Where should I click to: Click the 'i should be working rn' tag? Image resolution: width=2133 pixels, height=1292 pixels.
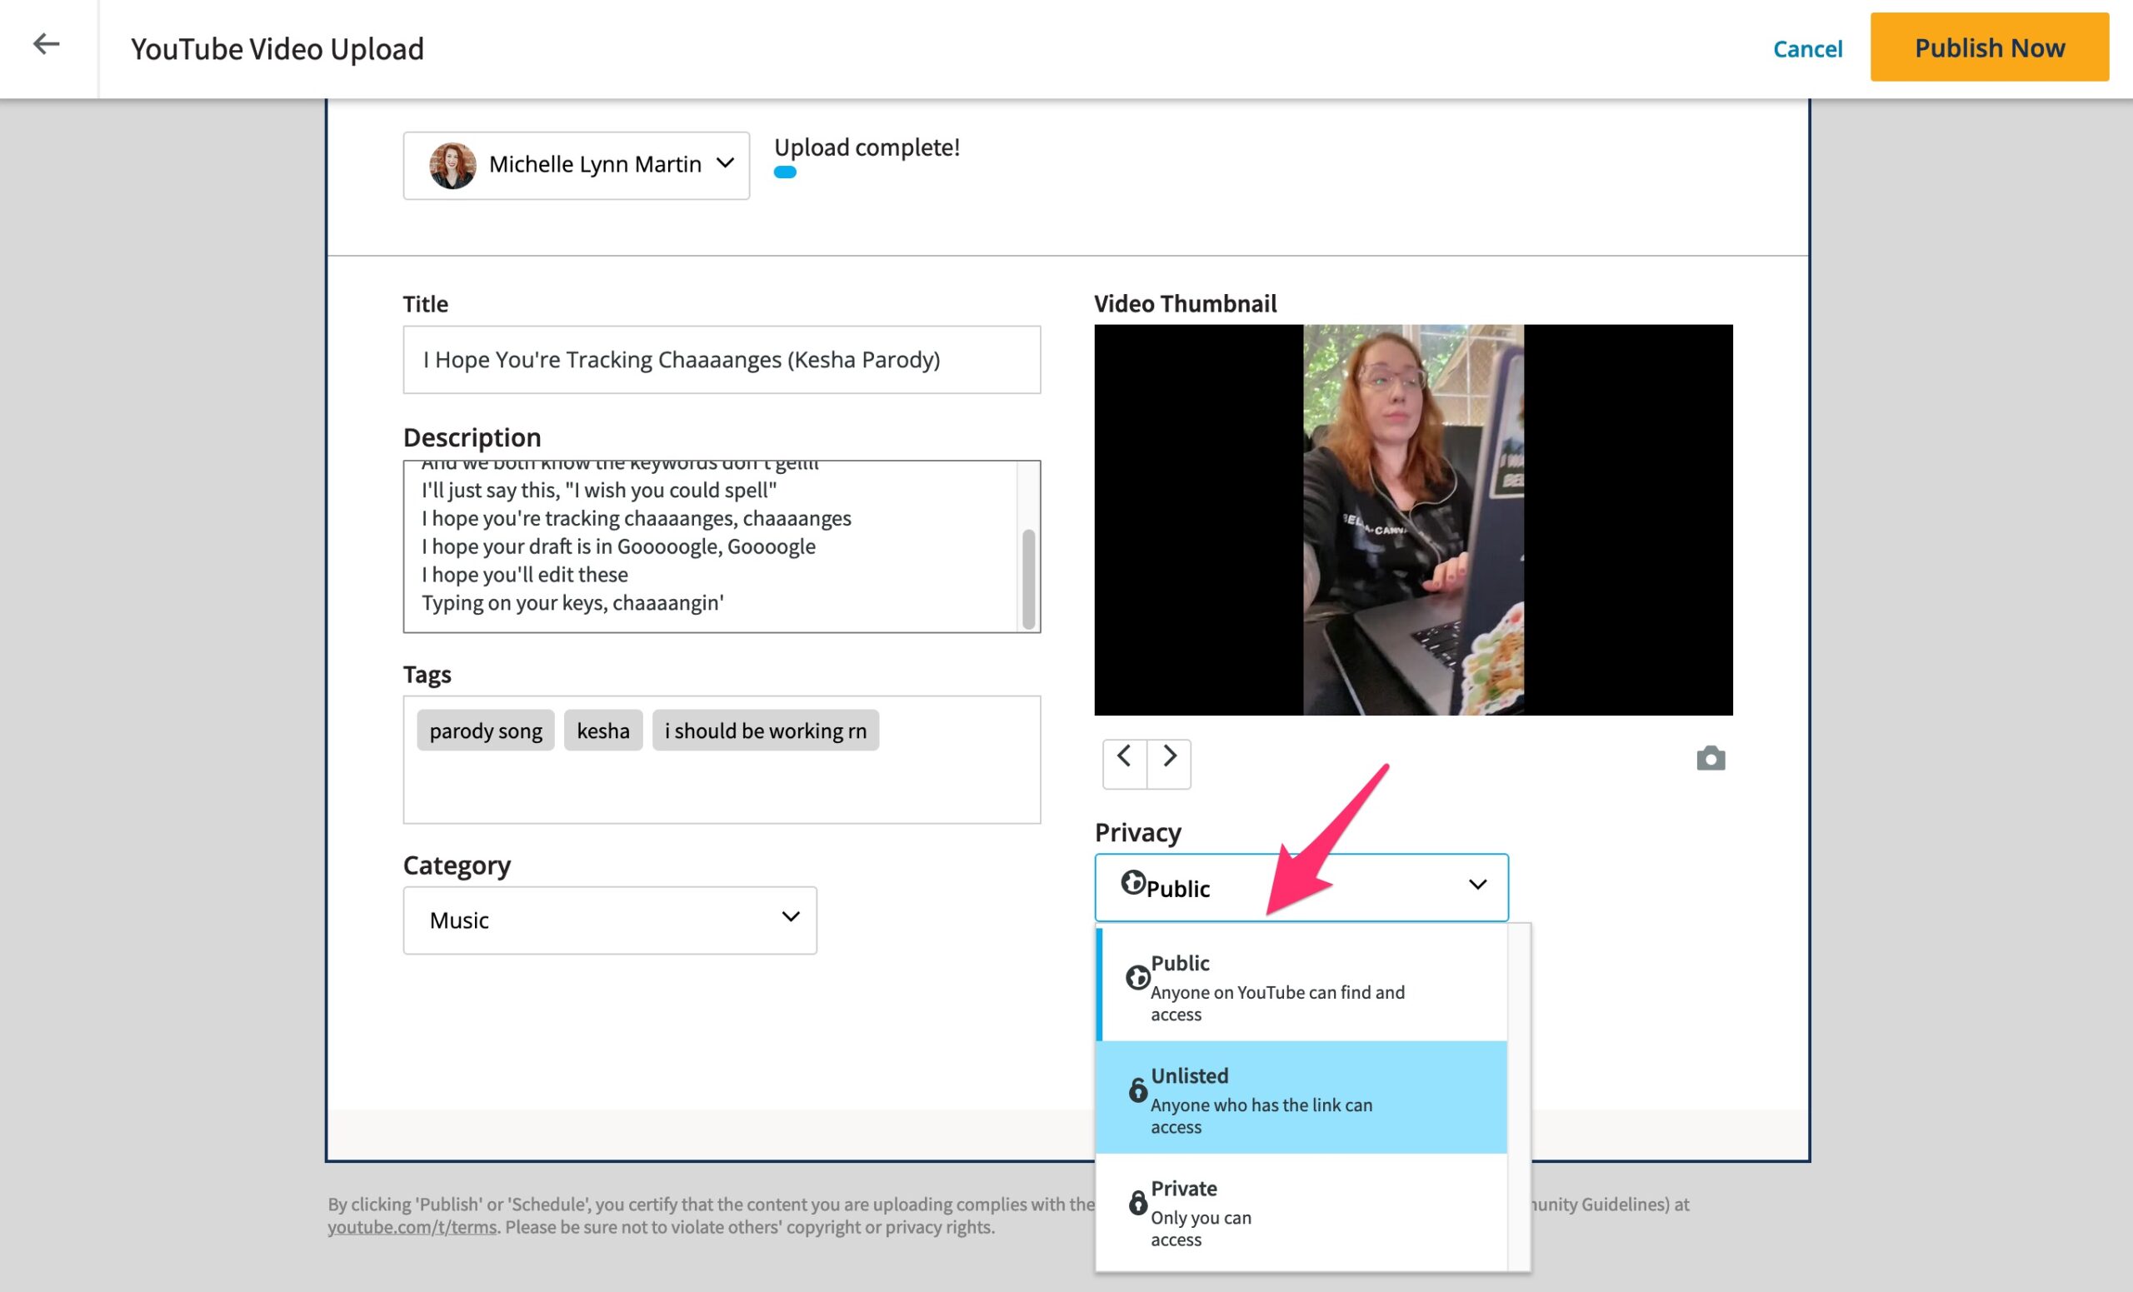click(765, 731)
